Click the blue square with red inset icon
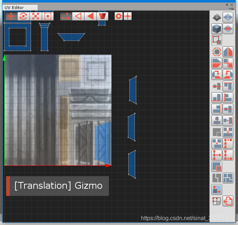This screenshot has height=225, width=238. pos(216,167)
